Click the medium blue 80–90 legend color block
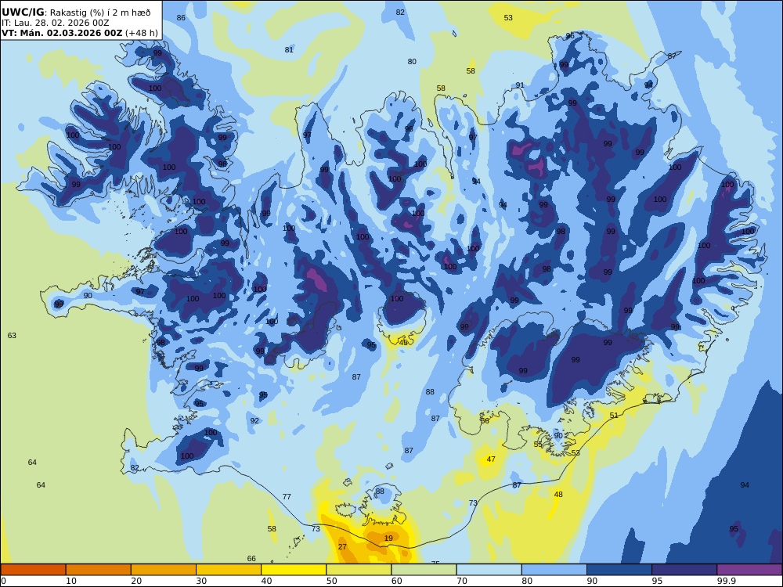This screenshot has height=587, width=783. click(554, 570)
